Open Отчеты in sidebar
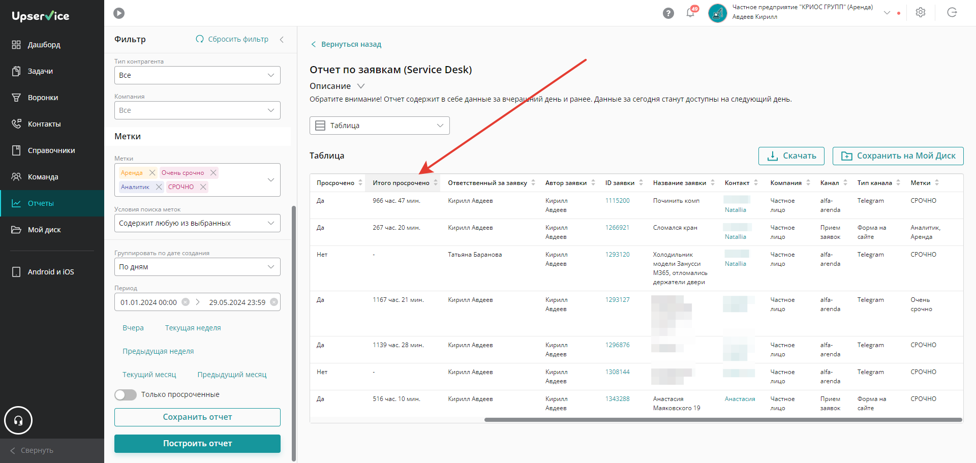The width and height of the screenshot is (976, 463). click(x=52, y=203)
